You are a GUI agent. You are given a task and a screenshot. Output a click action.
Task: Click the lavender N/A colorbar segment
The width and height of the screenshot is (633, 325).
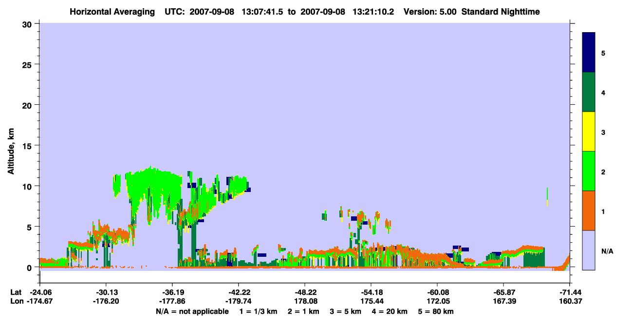[x=589, y=250]
